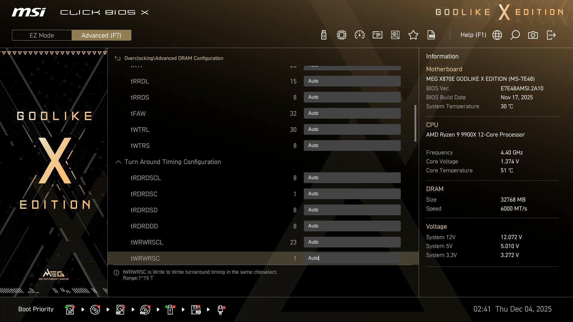Open BIOS search with the magnifier icon
Image resolution: width=573 pixels, height=322 pixels.
pyautogui.click(x=515, y=35)
